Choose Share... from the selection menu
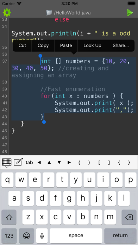 (121, 45)
